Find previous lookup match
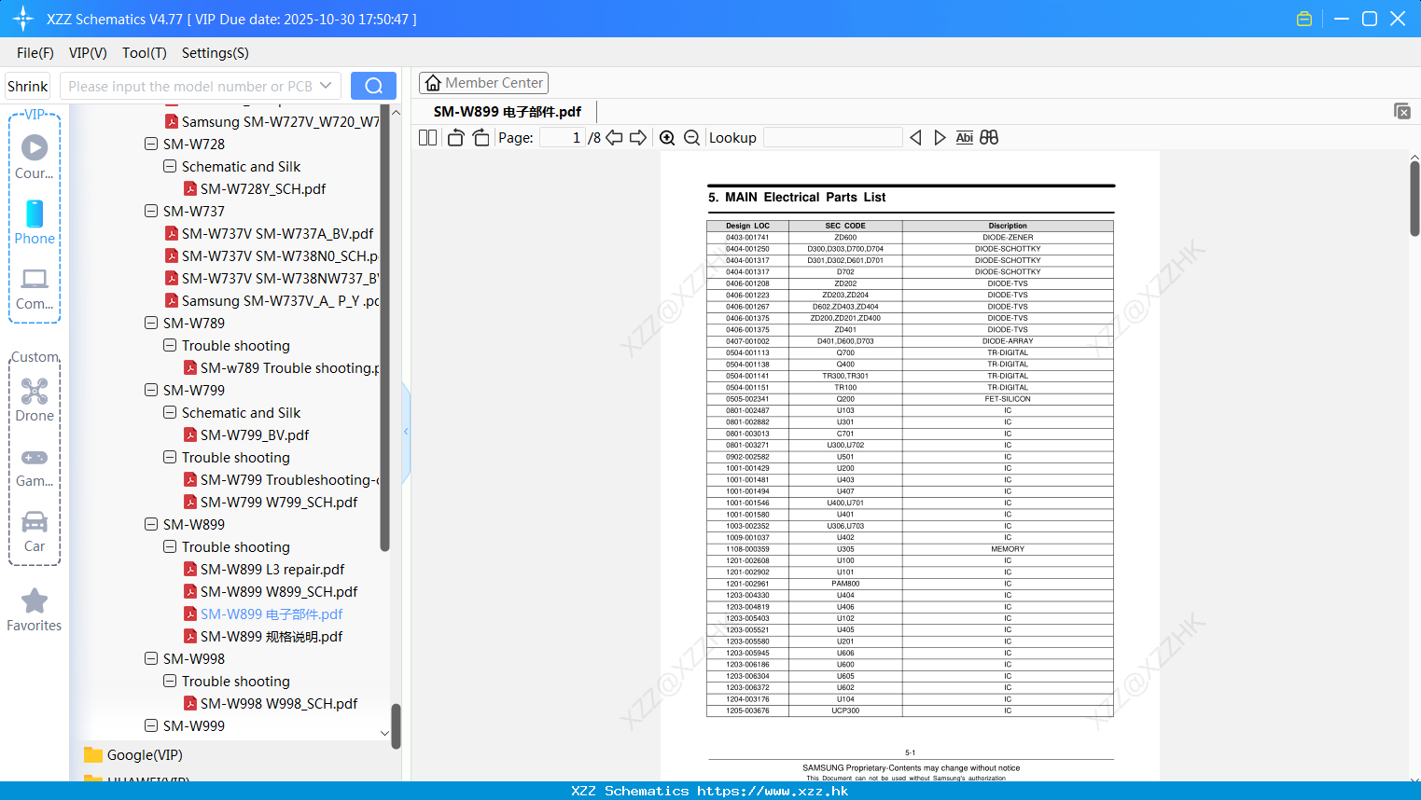This screenshot has height=800, width=1421. (x=915, y=137)
